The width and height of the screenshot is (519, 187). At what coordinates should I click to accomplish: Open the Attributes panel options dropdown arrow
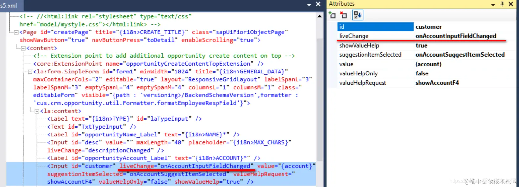[x=493, y=5]
